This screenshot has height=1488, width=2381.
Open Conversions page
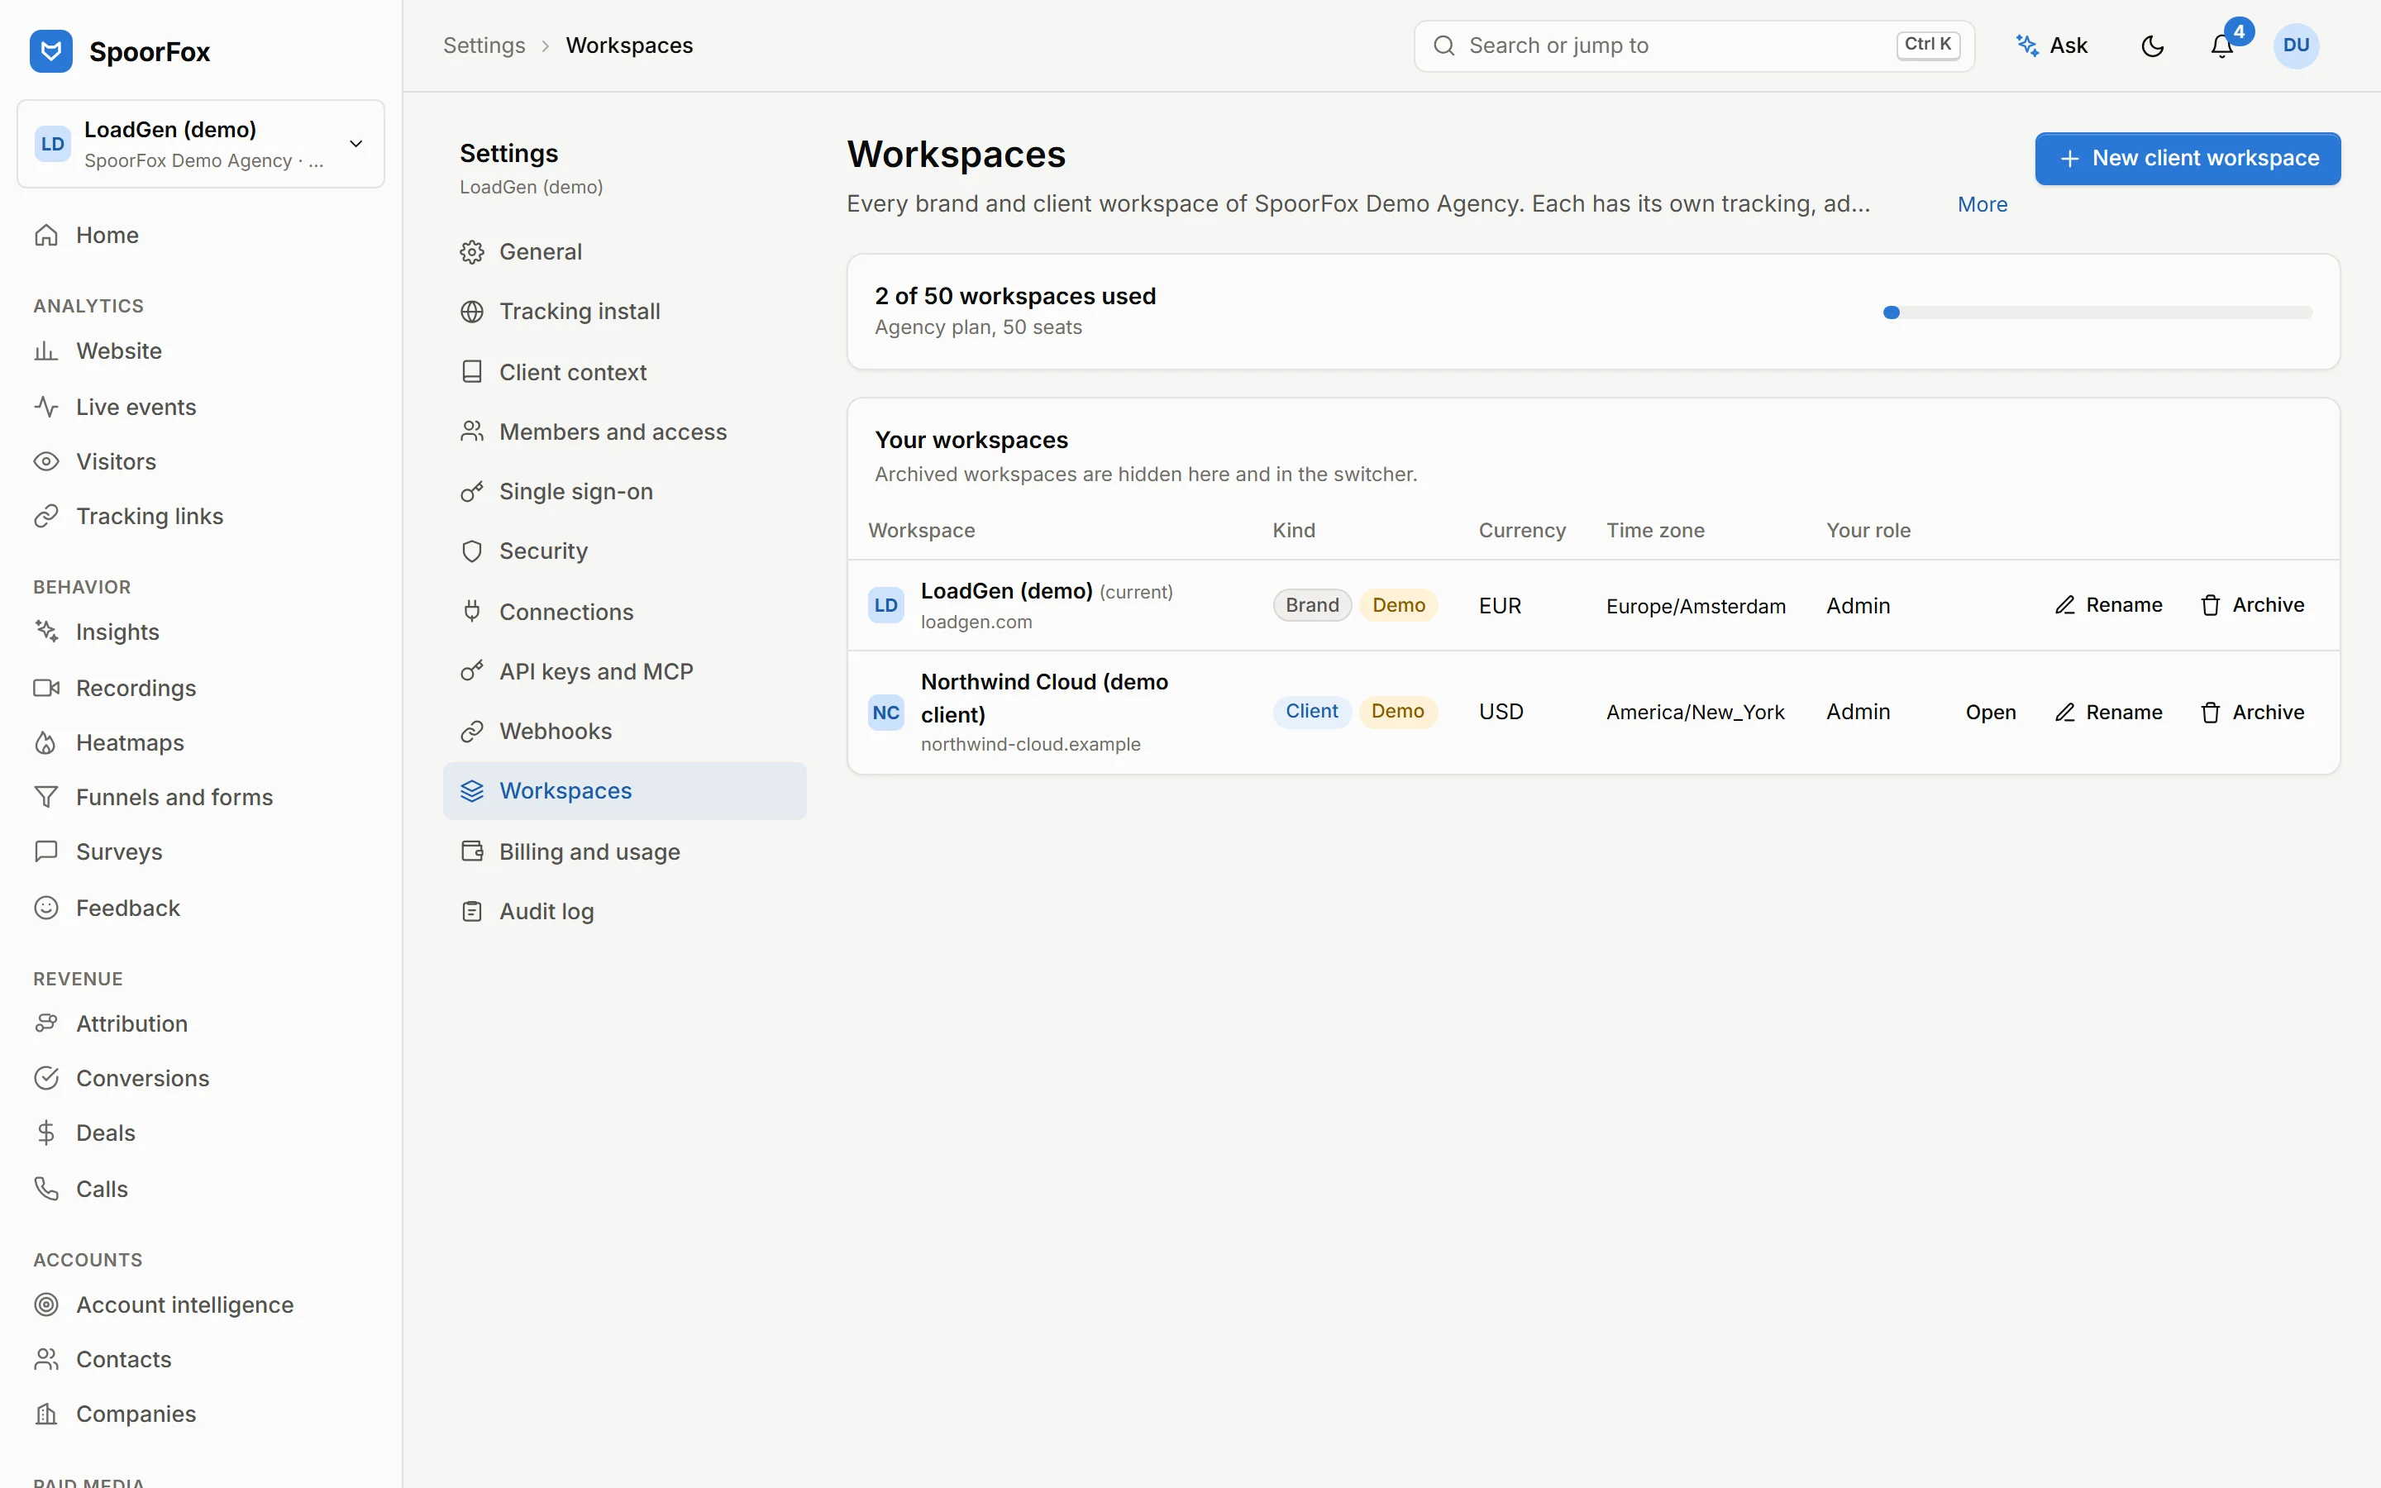coord(201,1079)
